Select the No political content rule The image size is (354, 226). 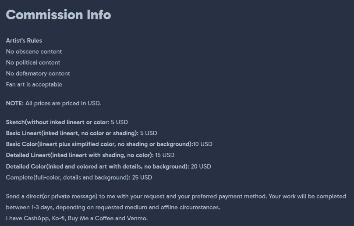coord(33,62)
